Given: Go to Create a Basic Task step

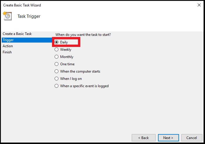Looking at the screenshot, I should [x=17, y=34].
